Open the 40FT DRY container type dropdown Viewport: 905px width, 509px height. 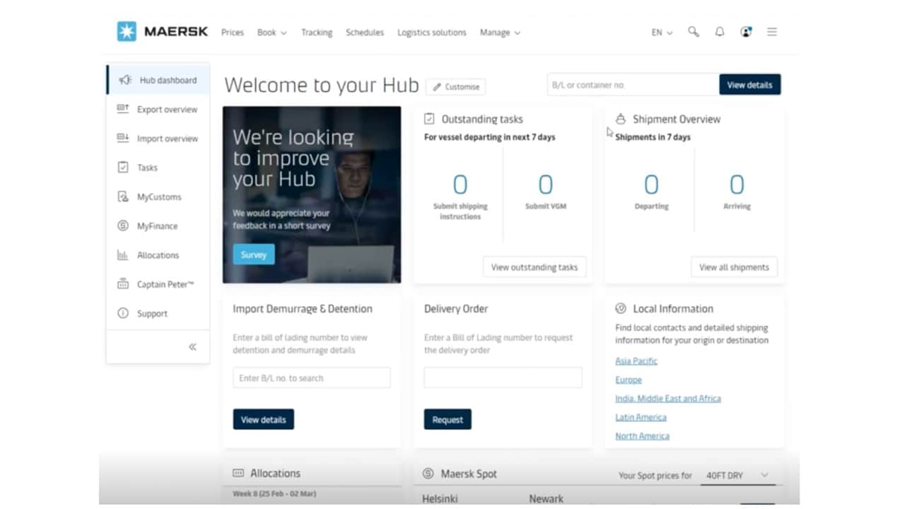pos(737,476)
